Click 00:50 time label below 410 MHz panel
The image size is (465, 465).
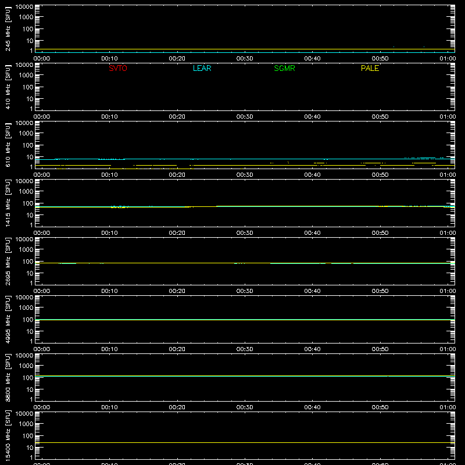pos(380,117)
